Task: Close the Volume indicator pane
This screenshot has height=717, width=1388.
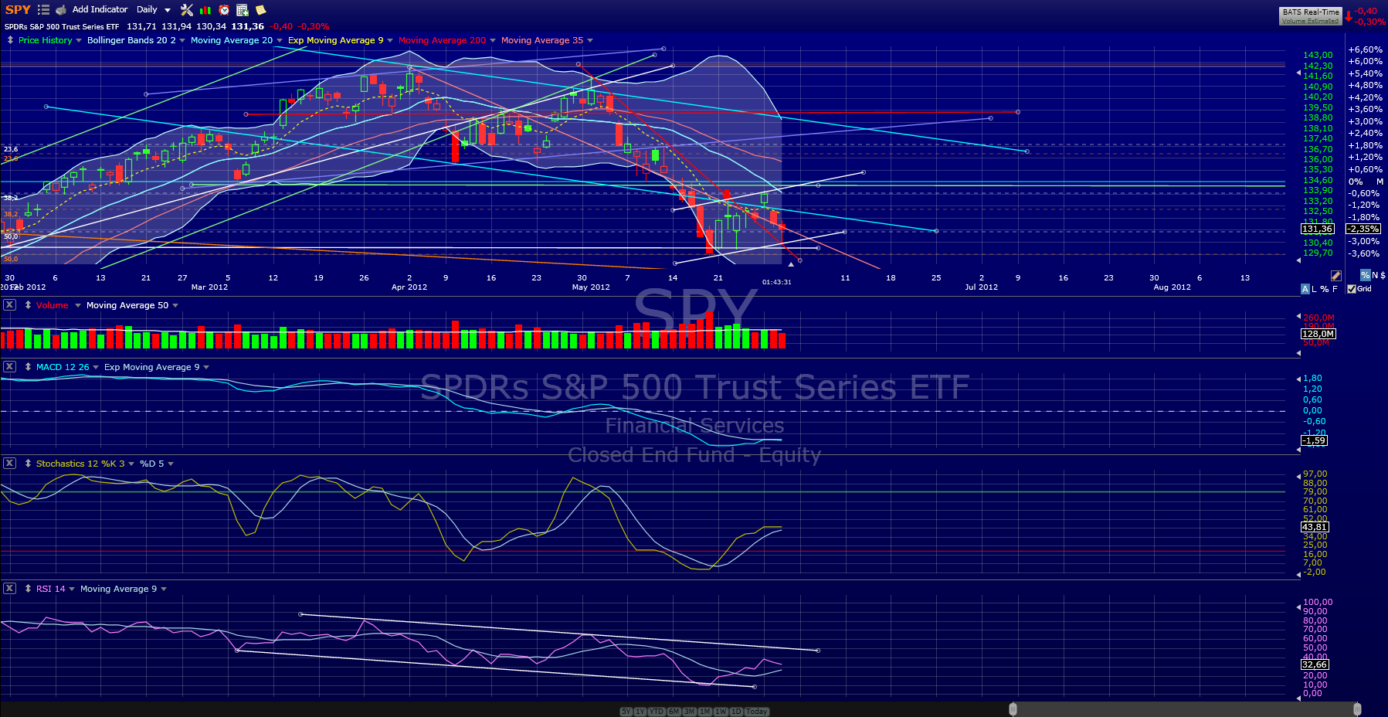Action: click(9, 305)
